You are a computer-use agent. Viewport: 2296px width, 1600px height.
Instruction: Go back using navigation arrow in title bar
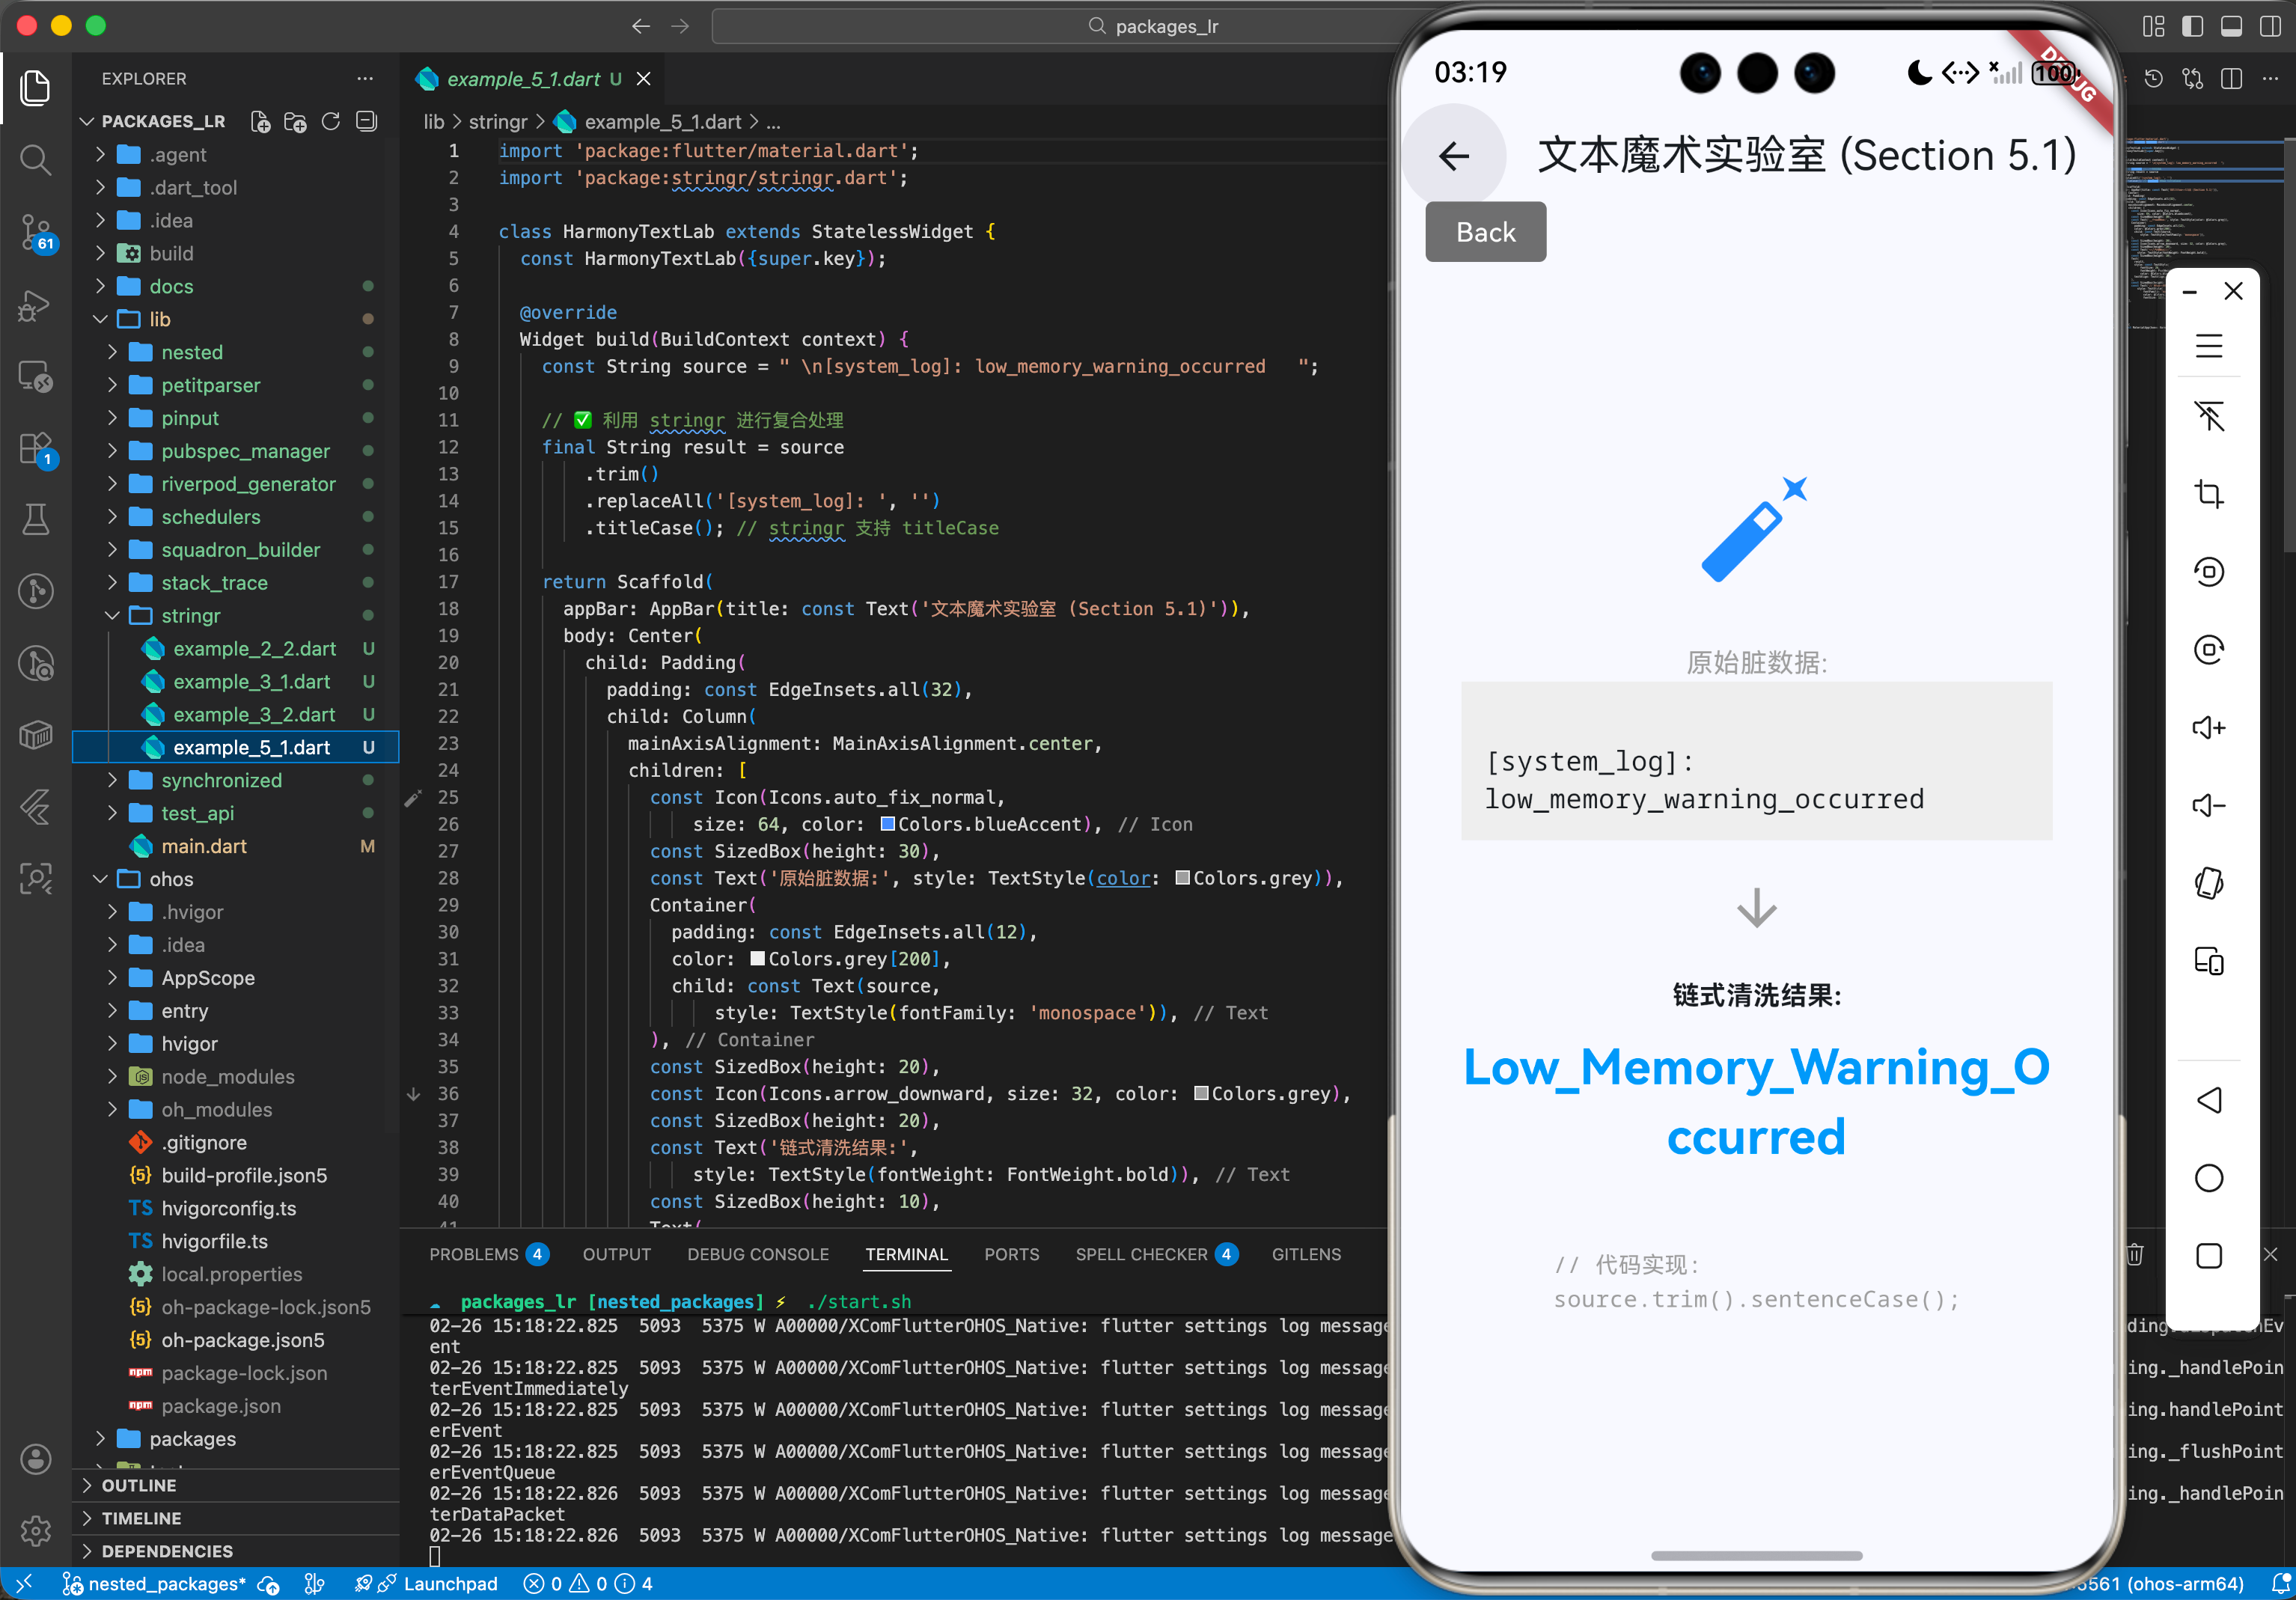[641, 26]
